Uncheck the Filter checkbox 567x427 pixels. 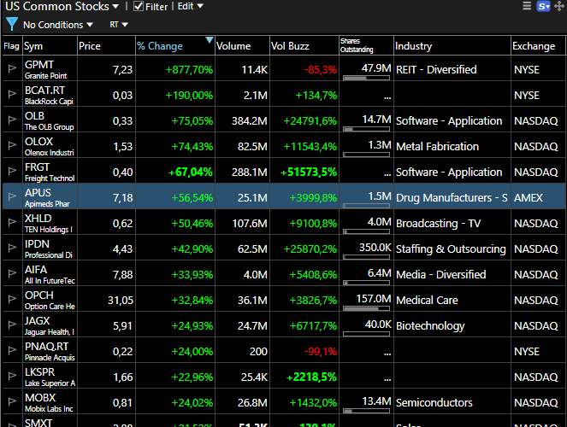pos(139,6)
